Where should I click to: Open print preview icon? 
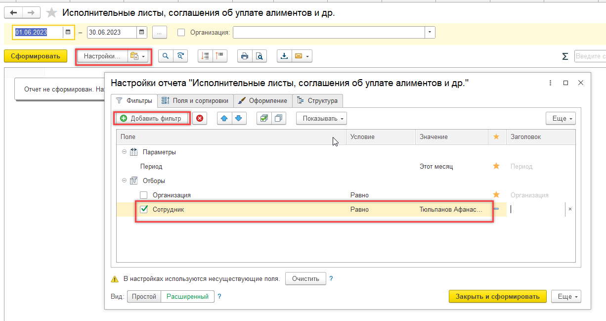260,56
